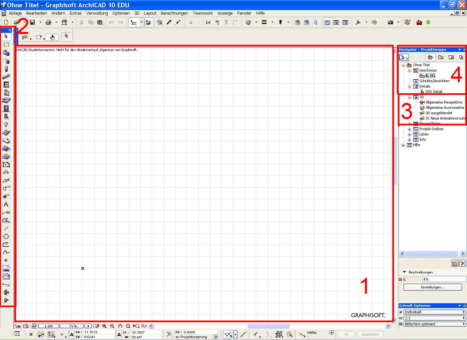Open the Berechnungen menu
467x340 pixels.
point(174,13)
